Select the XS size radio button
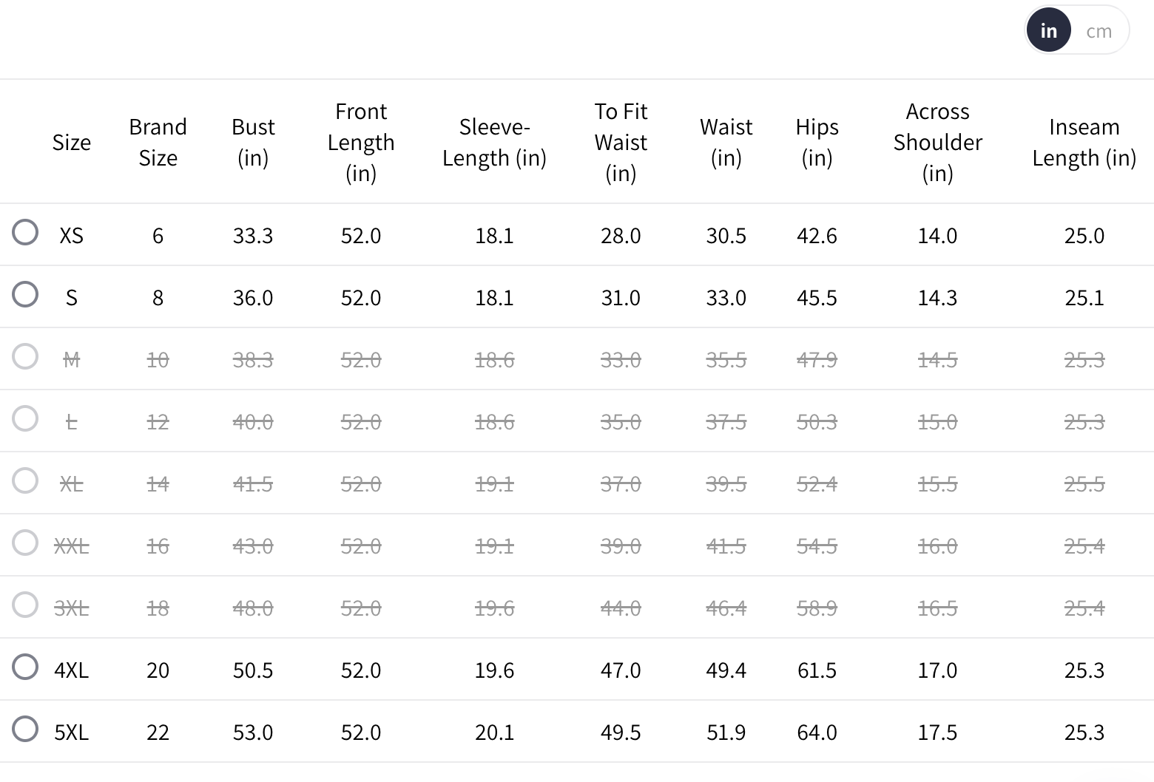 pyautogui.click(x=25, y=232)
